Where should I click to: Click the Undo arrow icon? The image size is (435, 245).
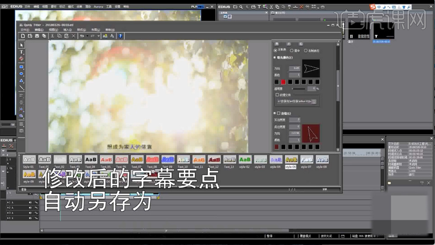(82, 36)
